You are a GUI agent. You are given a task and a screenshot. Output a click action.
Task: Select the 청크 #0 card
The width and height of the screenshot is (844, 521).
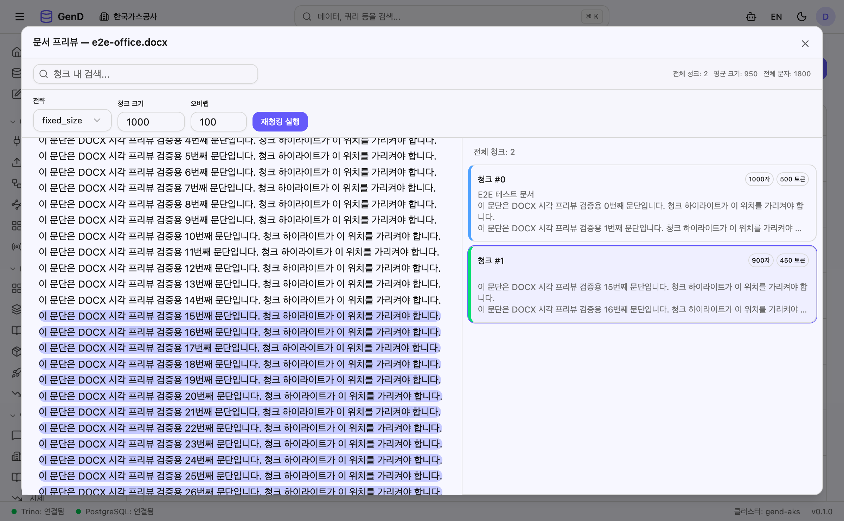tap(642, 203)
